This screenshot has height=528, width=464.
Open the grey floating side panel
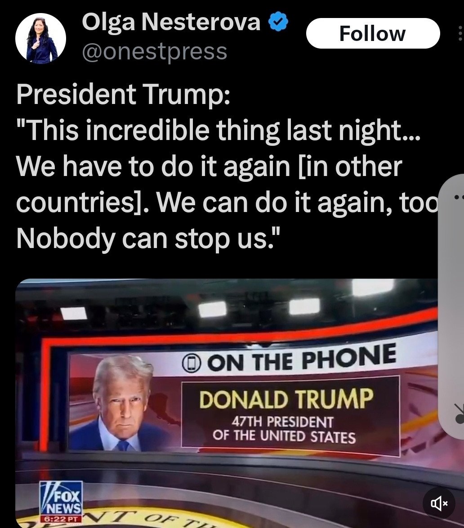click(x=451, y=306)
